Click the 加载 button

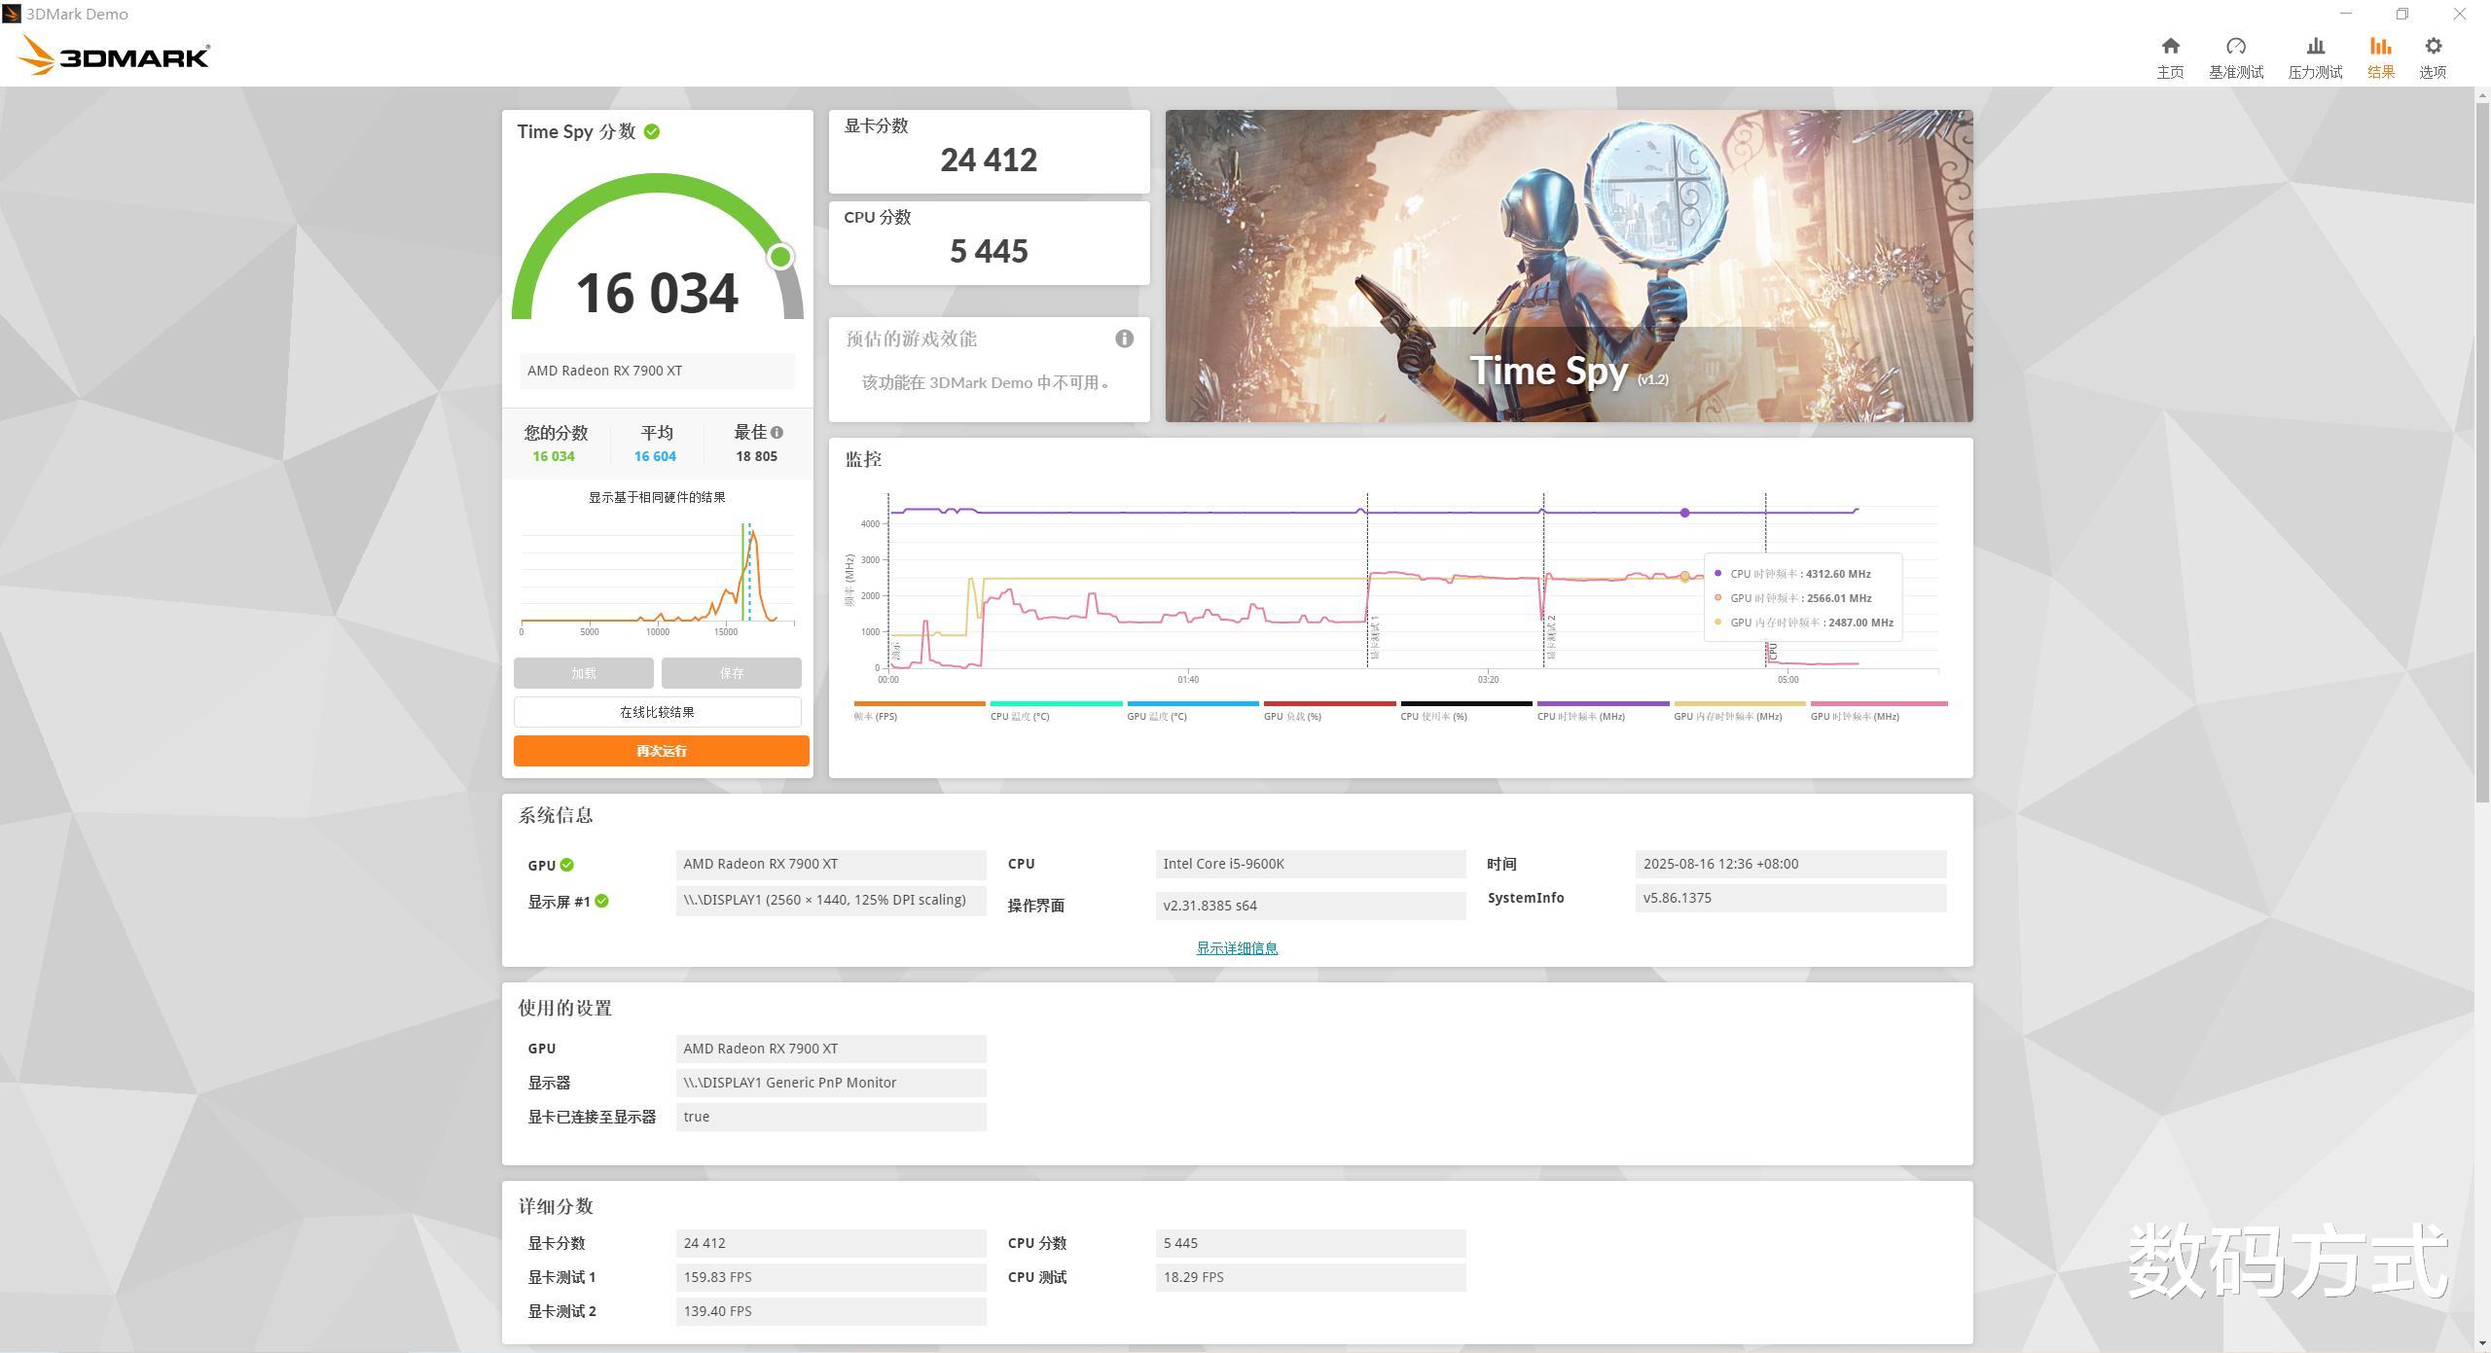[x=583, y=673]
